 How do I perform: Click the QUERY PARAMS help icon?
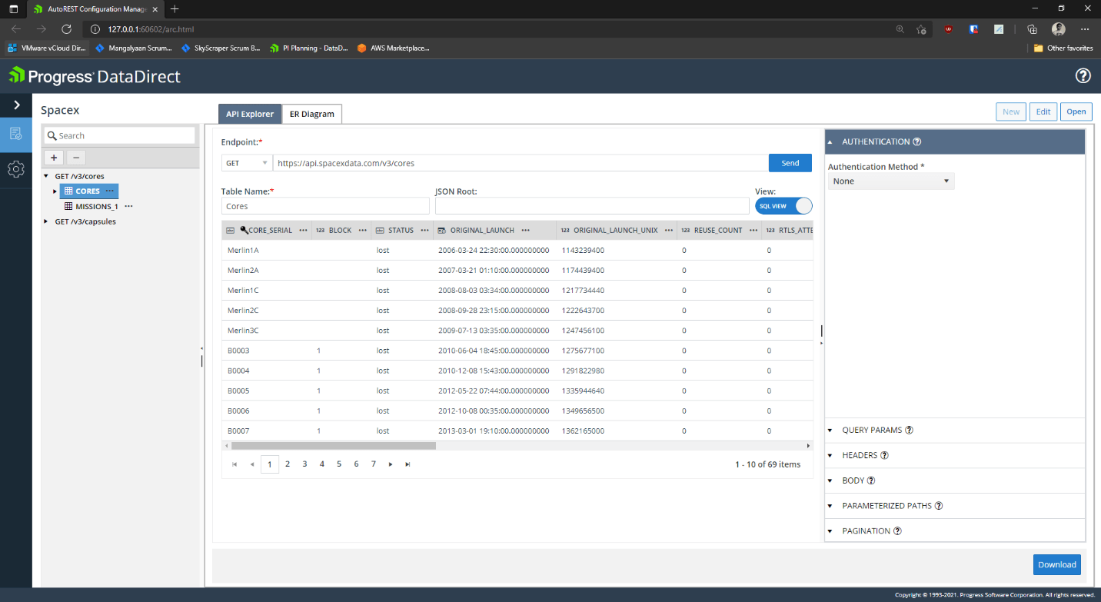point(910,430)
